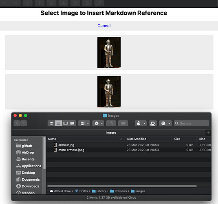Open the acorn icon dropdown in Finder toolbar
The height and width of the screenshot is (204, 218).
[141, 123]
